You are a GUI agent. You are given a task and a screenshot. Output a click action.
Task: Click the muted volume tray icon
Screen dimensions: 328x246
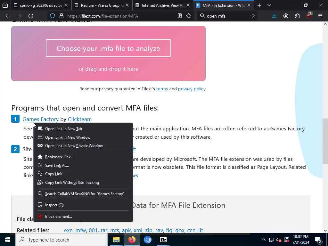point(279,240)
